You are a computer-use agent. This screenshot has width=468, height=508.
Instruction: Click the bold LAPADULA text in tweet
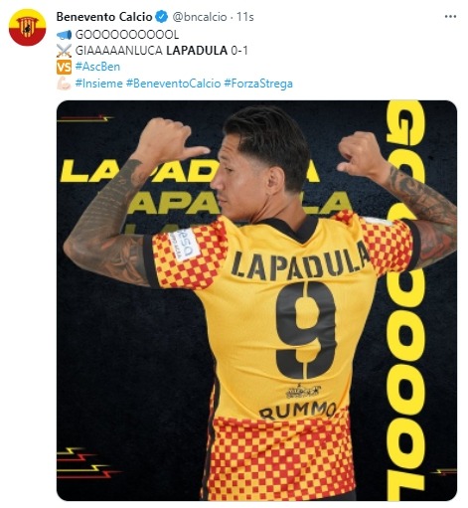pos(197,51)
